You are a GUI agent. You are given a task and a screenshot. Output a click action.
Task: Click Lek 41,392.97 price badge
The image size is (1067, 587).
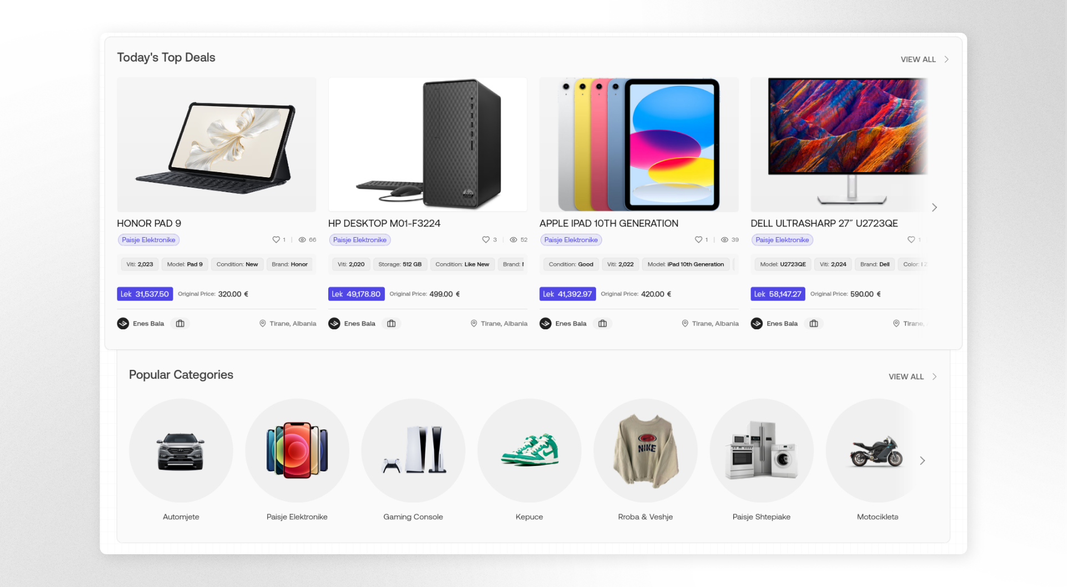pos(567,294)
